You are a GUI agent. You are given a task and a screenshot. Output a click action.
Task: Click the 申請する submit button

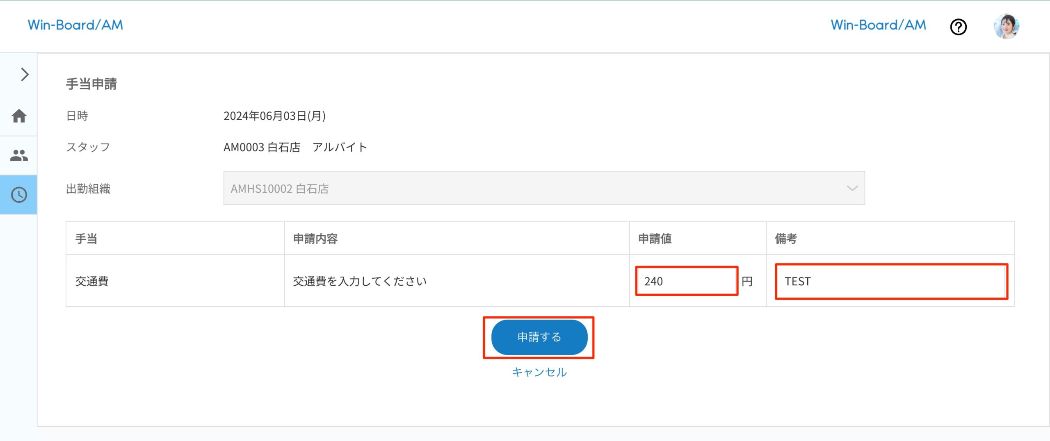(539, 337)
